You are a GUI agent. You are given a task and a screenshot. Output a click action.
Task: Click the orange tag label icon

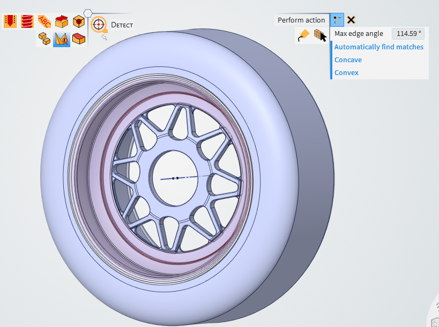pyautogui.click(x=304, y=35)
